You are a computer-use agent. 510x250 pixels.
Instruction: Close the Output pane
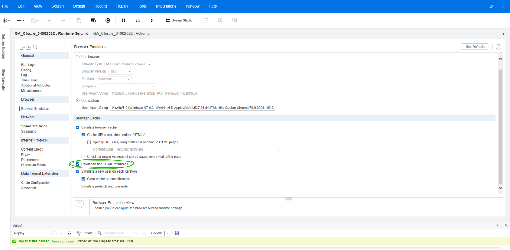click(506, 225)
